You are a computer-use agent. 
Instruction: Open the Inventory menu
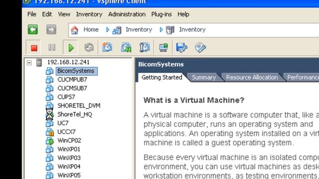pyautogui.click(x=89, y=14)
